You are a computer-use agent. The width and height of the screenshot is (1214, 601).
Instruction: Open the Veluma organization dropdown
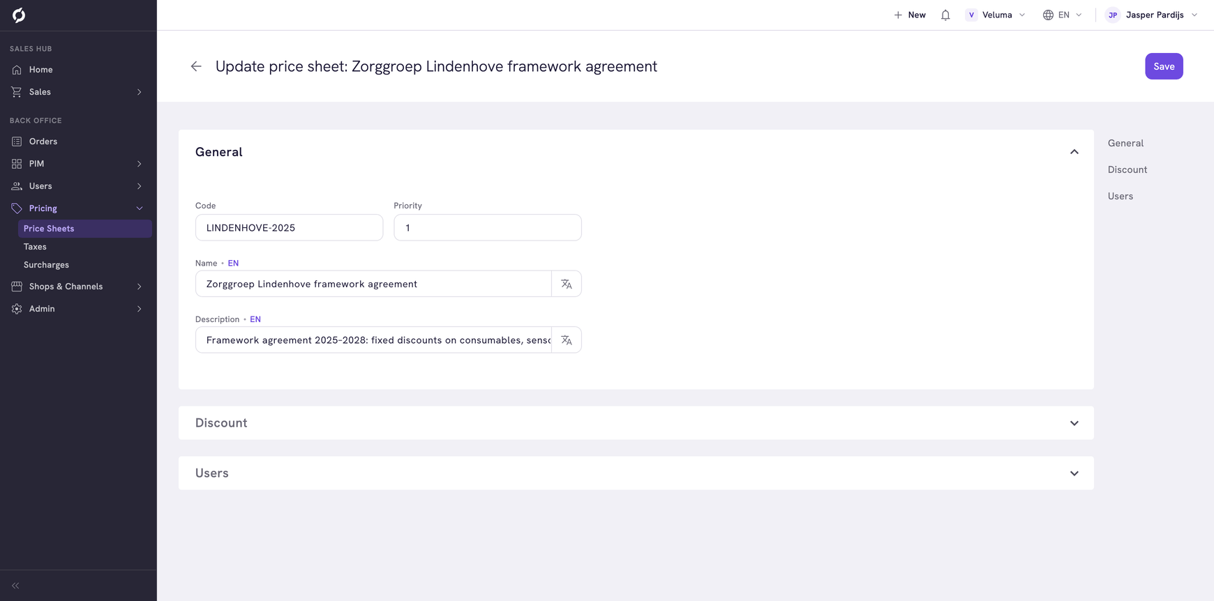[996, 15]
